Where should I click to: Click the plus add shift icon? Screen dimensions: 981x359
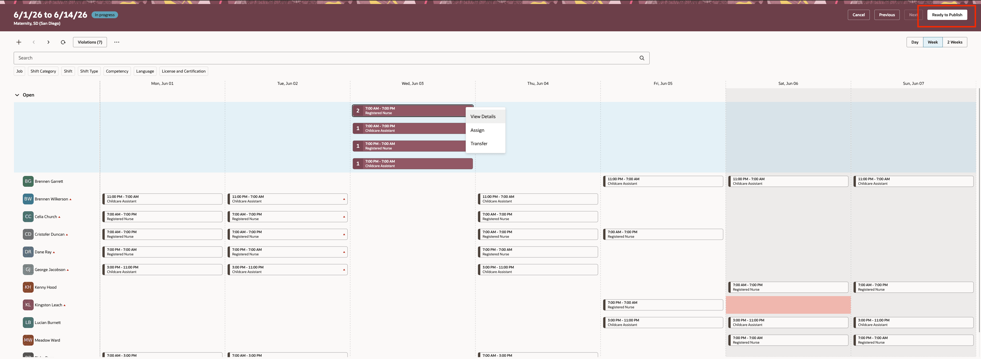coord(19,42)
